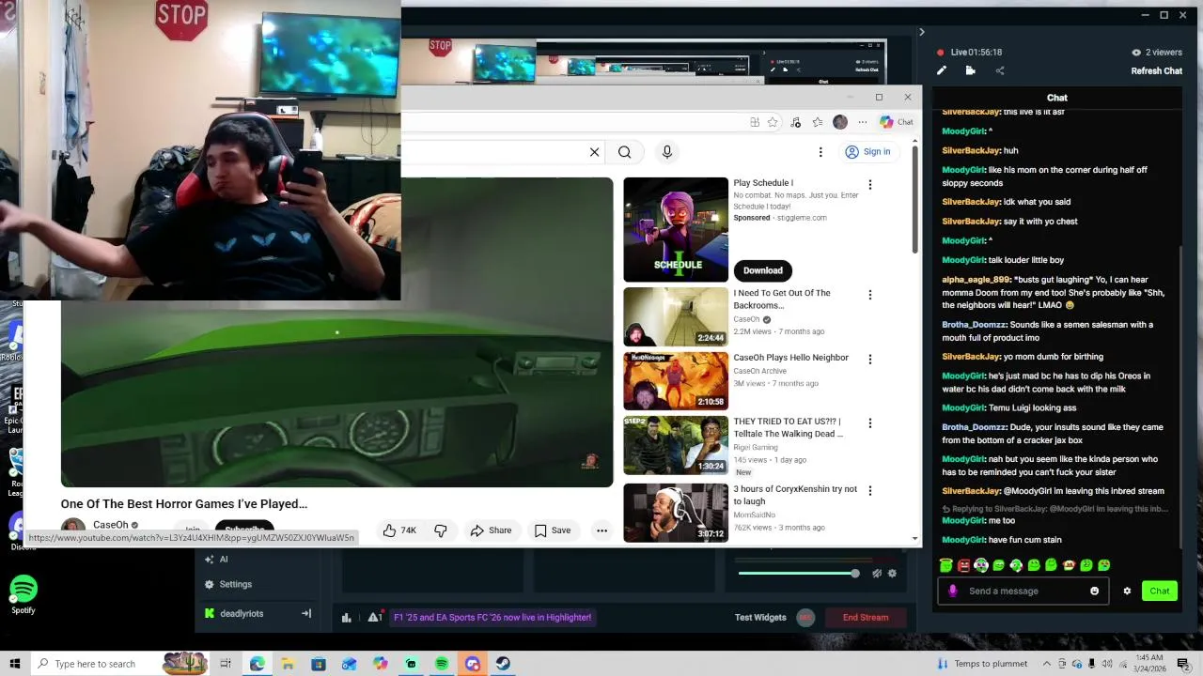Open Windows notification center icon
Image resolution: width=1203 pixels, height=676 pixels.
1183,664
